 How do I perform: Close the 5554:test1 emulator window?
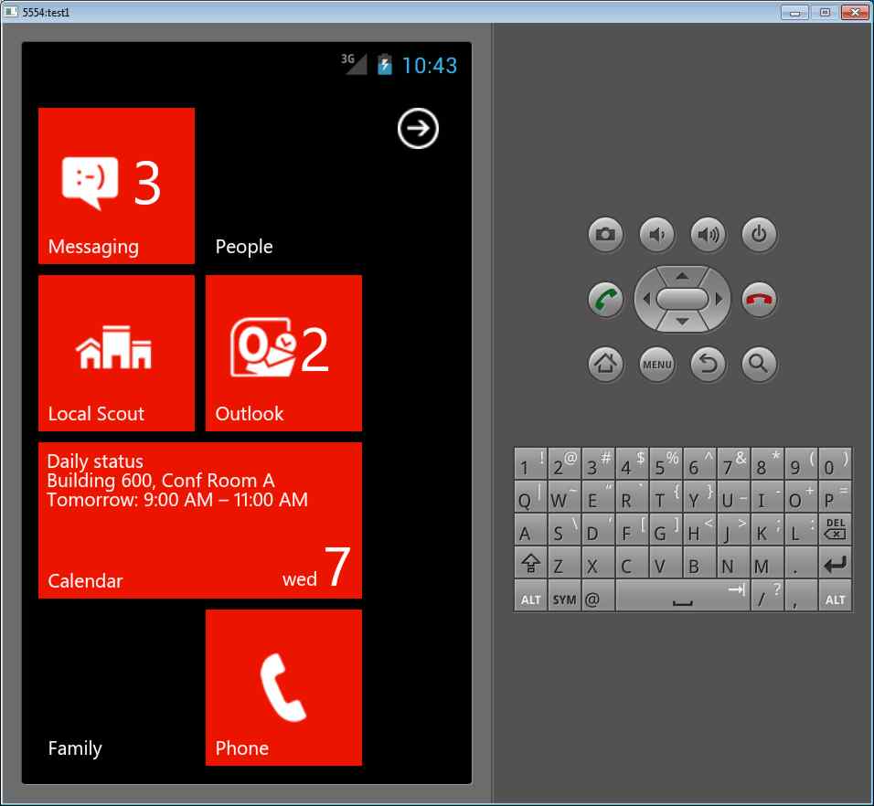[x=855, y=12]
